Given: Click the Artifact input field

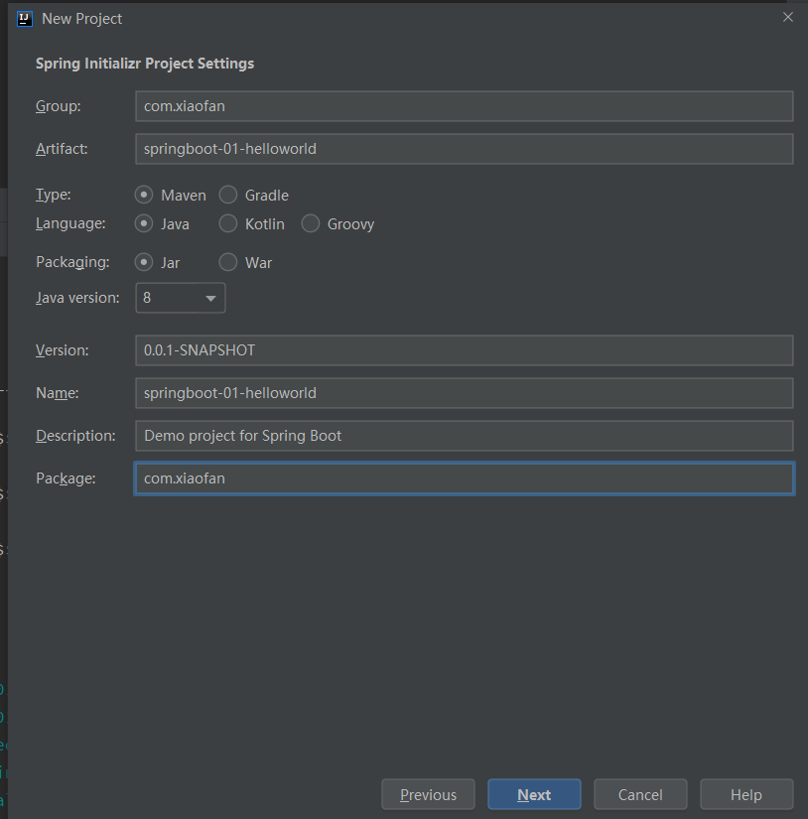Looking at the screenshot, I should (x=465, y=149).
